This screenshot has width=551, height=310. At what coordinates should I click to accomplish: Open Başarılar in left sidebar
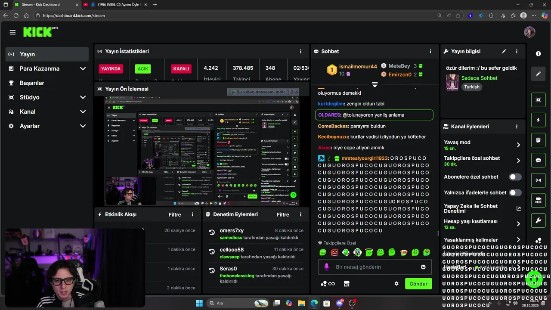point(47,83)
